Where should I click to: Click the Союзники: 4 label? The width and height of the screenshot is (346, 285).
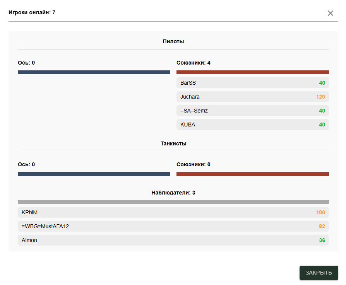click(194, 63)
